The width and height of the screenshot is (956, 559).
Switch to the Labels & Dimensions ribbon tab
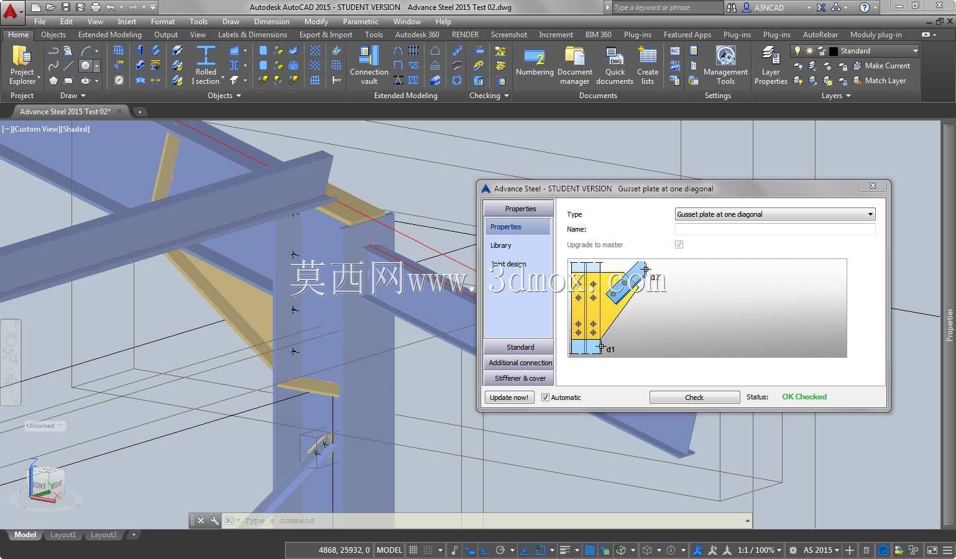point(252,35)
